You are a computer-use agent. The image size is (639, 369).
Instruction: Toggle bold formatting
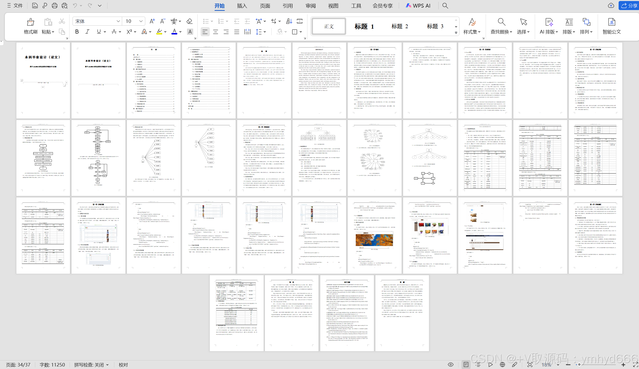(x=77, y=32)
